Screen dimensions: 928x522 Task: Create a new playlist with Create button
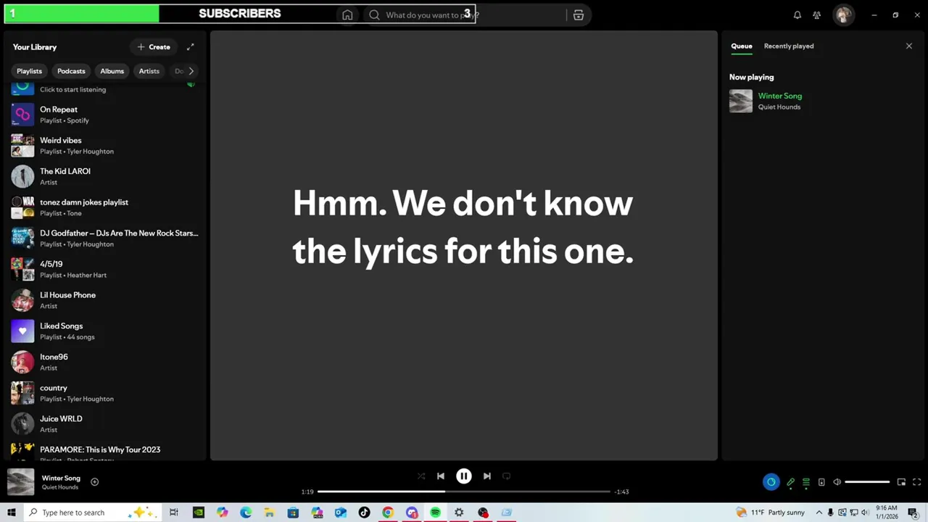[154, 47]
